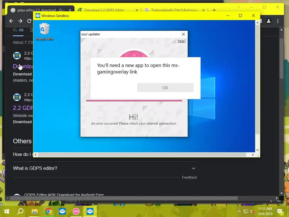The image size is (289, 217).
Task: Open File Explorer from the taskbar
Action: [34, 211]
